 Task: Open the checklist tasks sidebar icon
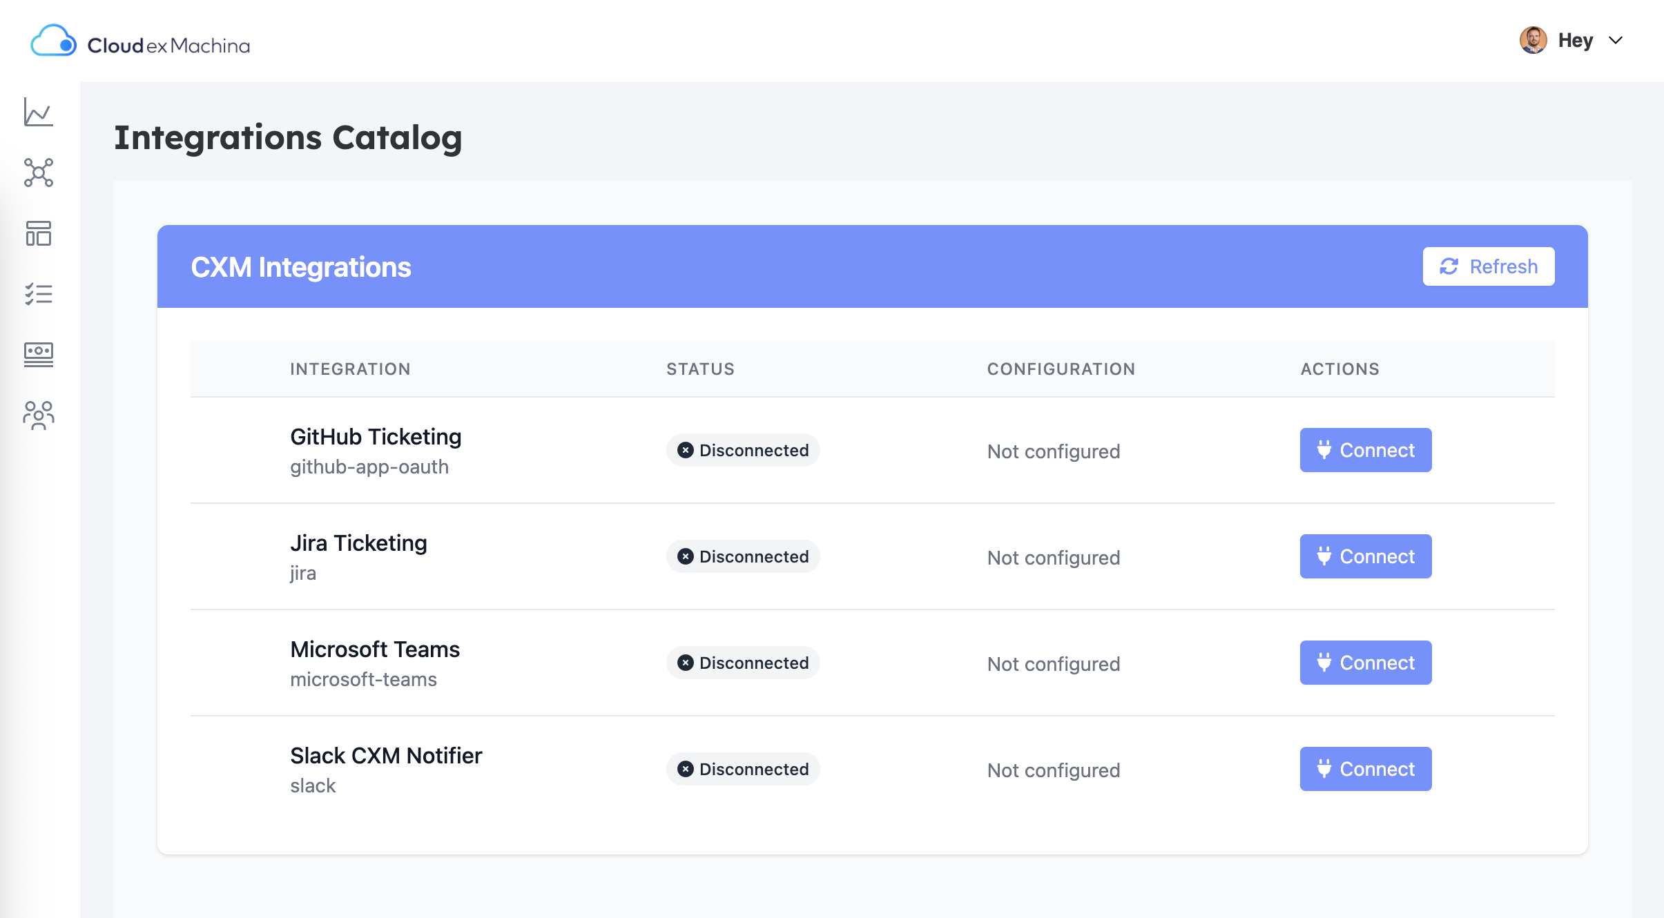pyautogui.click(x=39, y=294)
